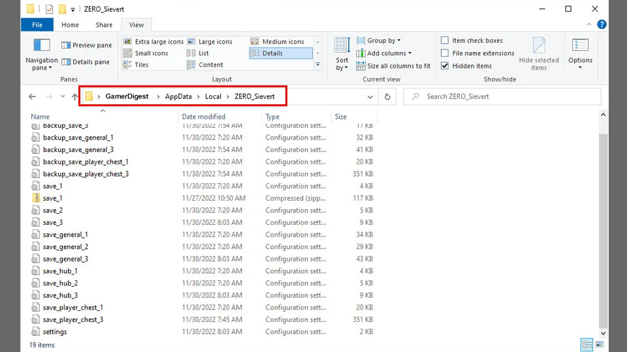Sort by Name column header
The image size is (627, 352).
coord(40,117)
